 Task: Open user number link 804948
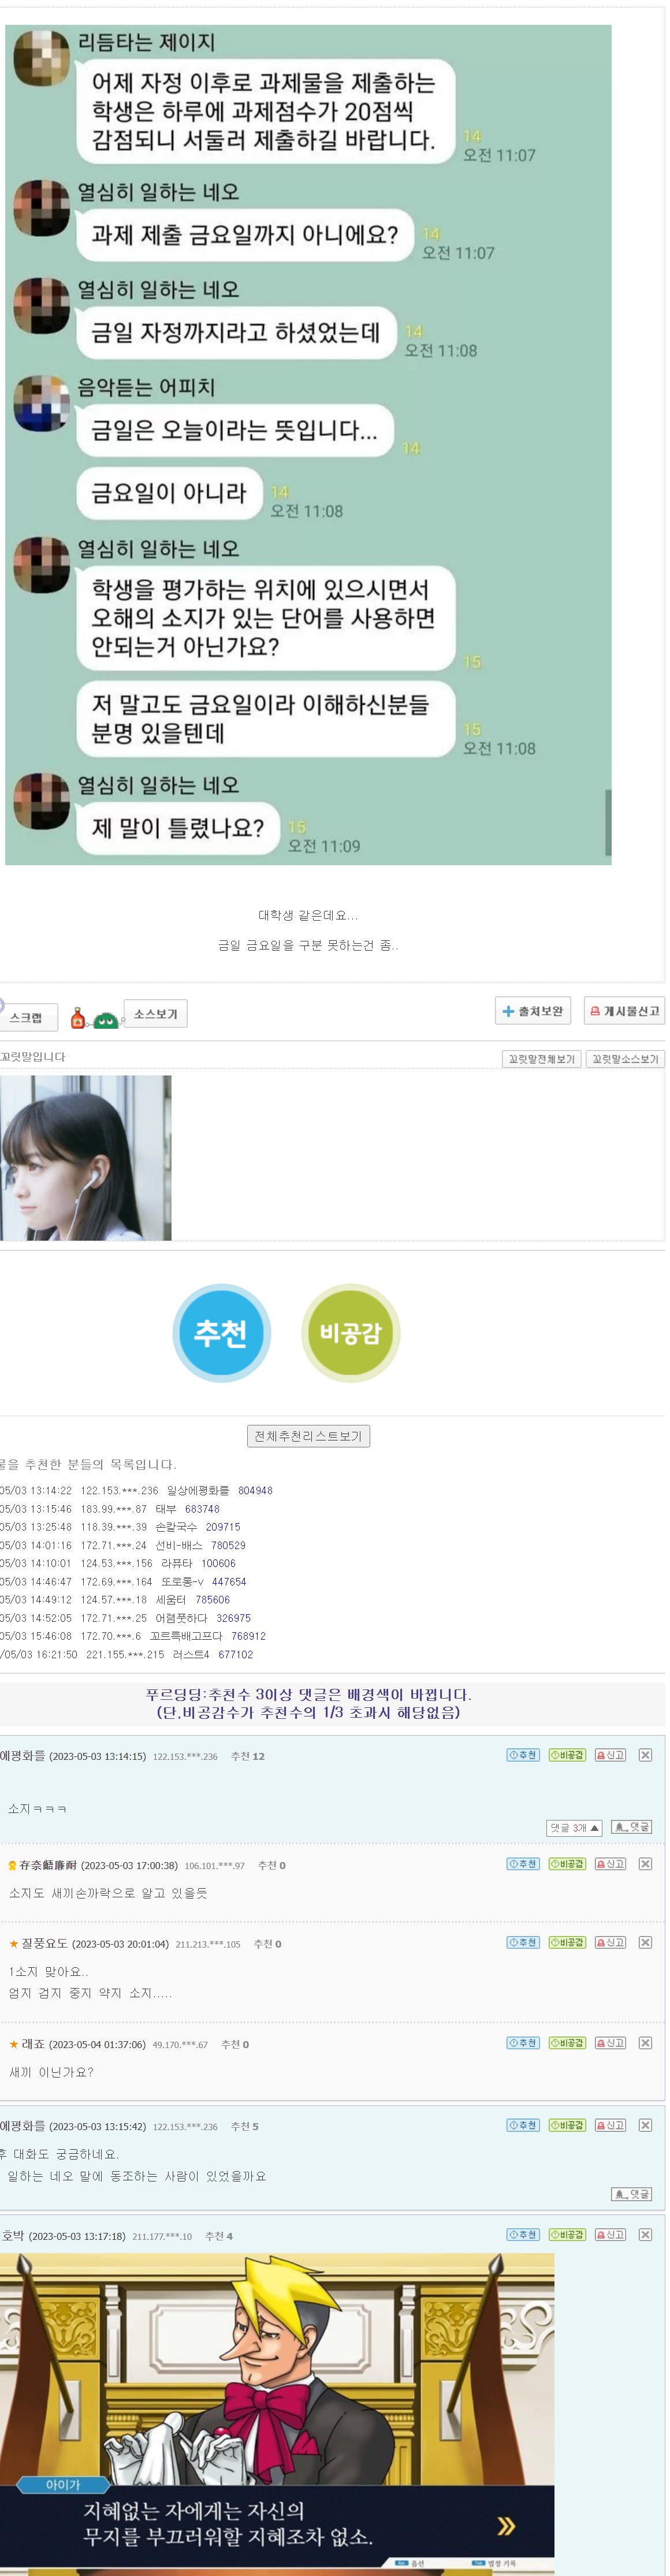[255, 1490]
